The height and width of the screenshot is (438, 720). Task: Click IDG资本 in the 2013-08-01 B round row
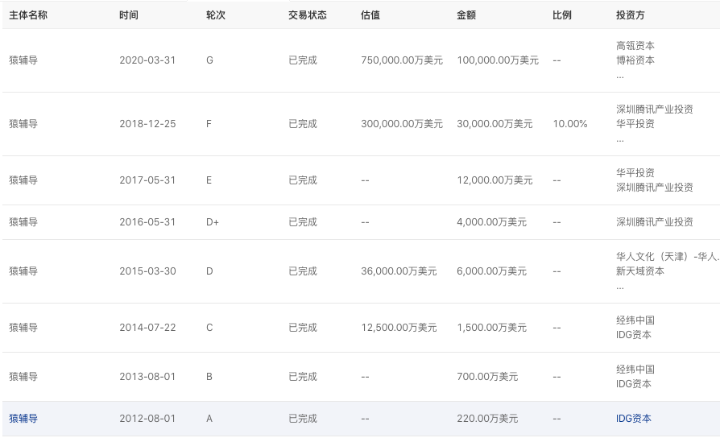633,384
